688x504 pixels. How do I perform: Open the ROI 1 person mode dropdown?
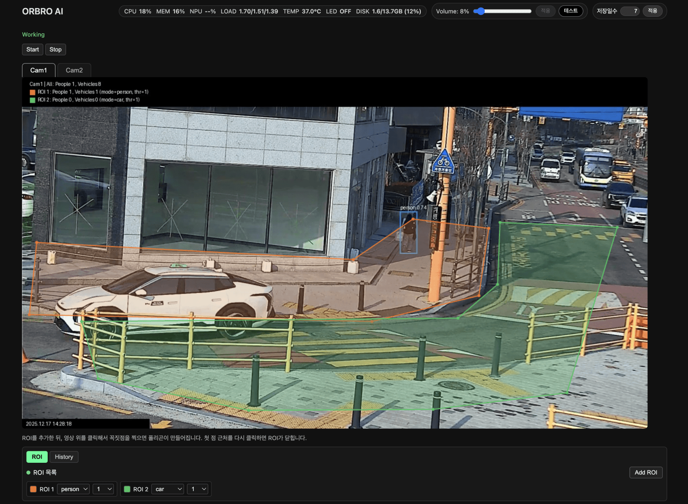coord(73,489)
